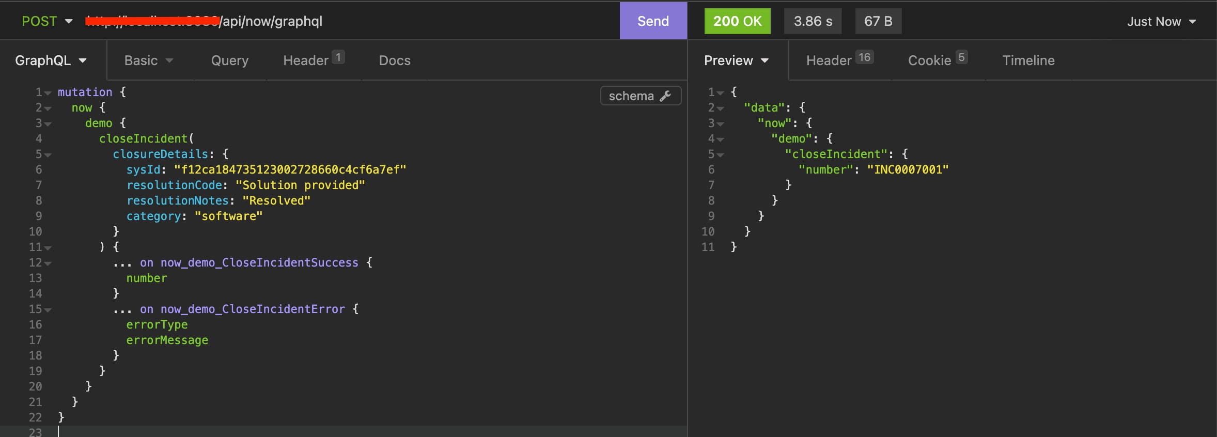This screenshot has width=1217, height=437.
Task: Open the response Header tab with 16
Action: click(x=840, y=60)
